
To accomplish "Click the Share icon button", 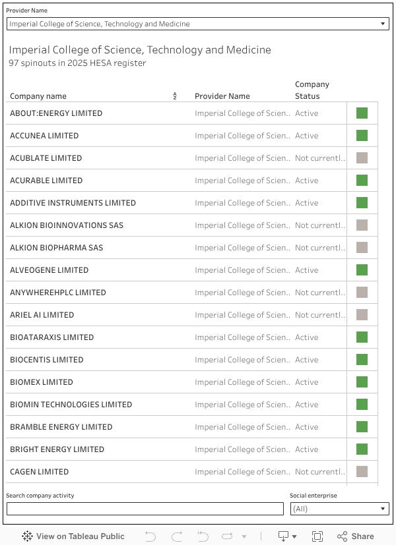I will 356,536.
